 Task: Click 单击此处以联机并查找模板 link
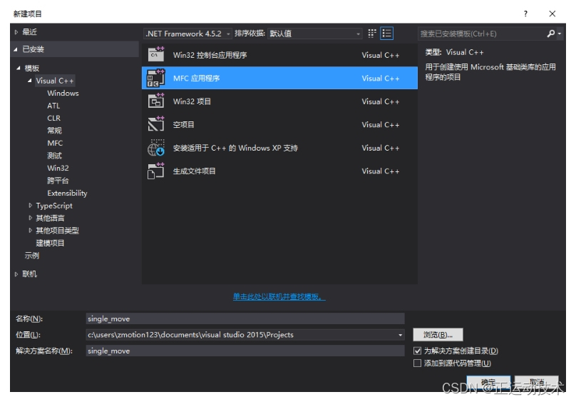coord(279,296)
